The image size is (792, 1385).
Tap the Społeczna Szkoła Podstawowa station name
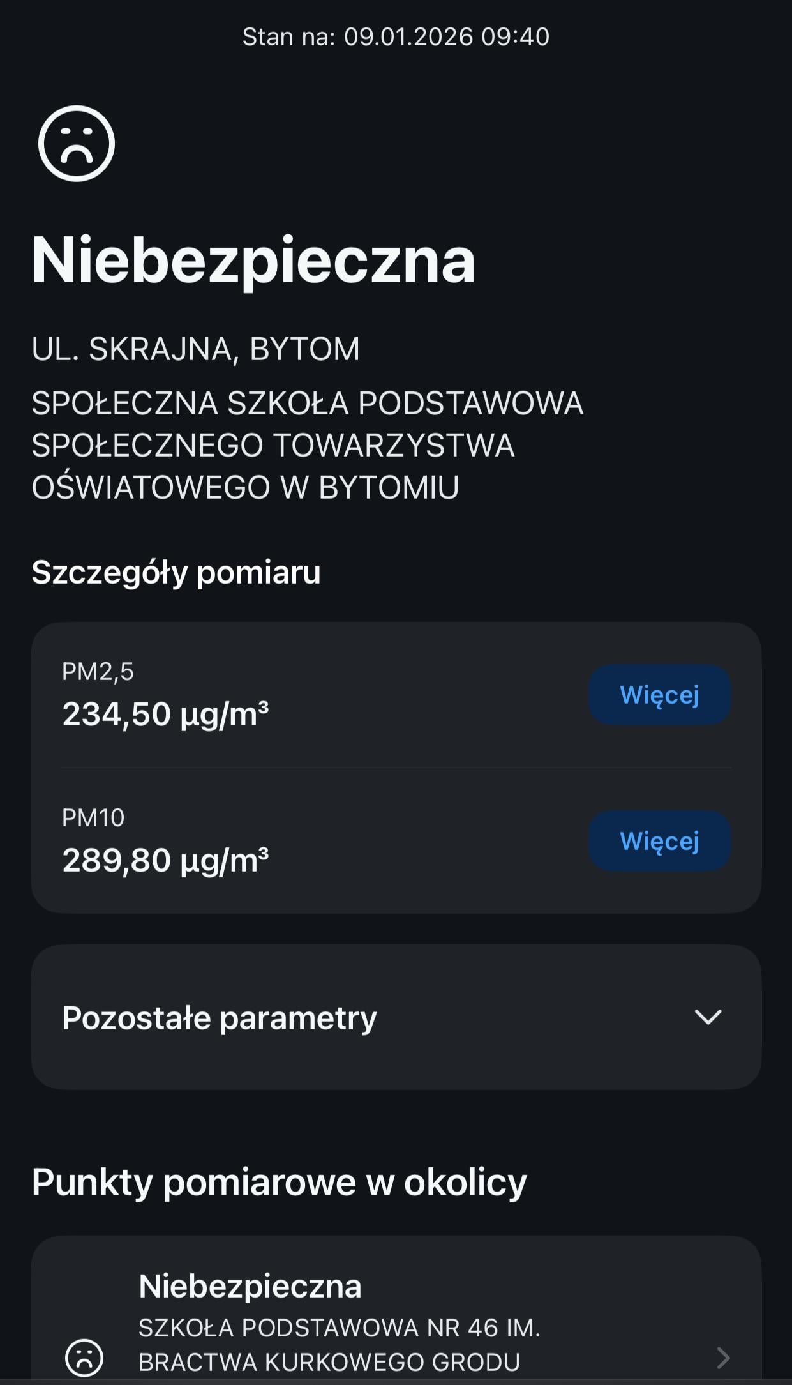(x=307, y=445)
